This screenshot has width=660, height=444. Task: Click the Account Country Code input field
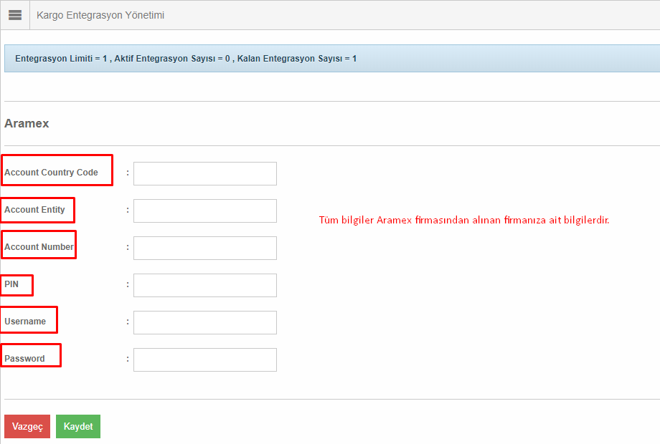click(x=205, y=173)
